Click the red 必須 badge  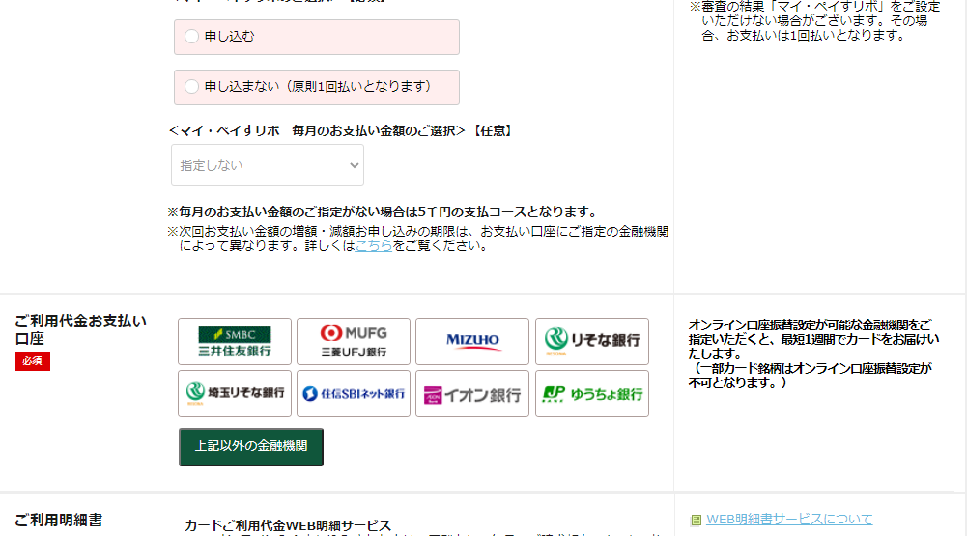click(33, 361)
